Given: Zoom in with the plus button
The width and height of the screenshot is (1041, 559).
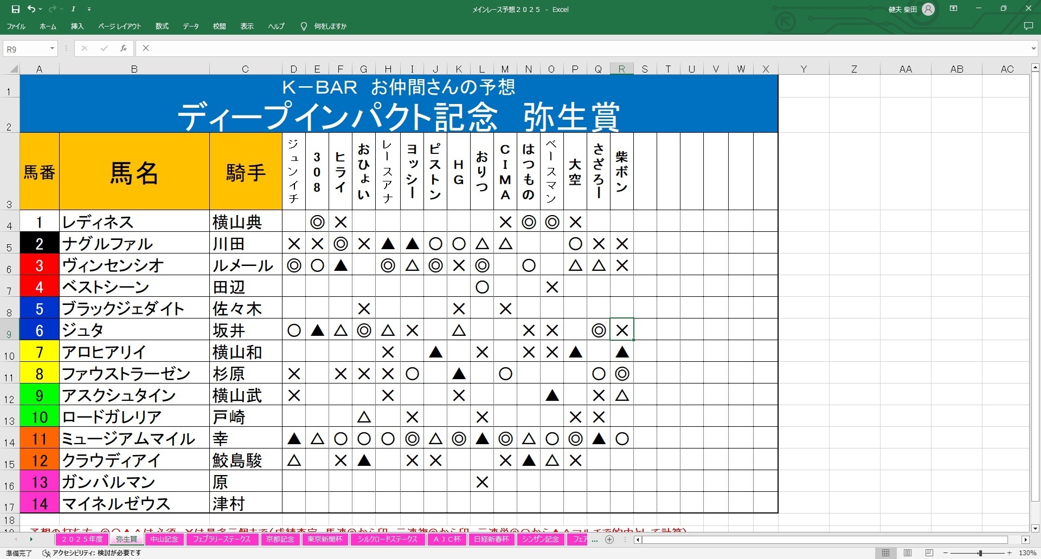Looking at the screenshot, I should pyautogui.click(x=1010, y=553).
